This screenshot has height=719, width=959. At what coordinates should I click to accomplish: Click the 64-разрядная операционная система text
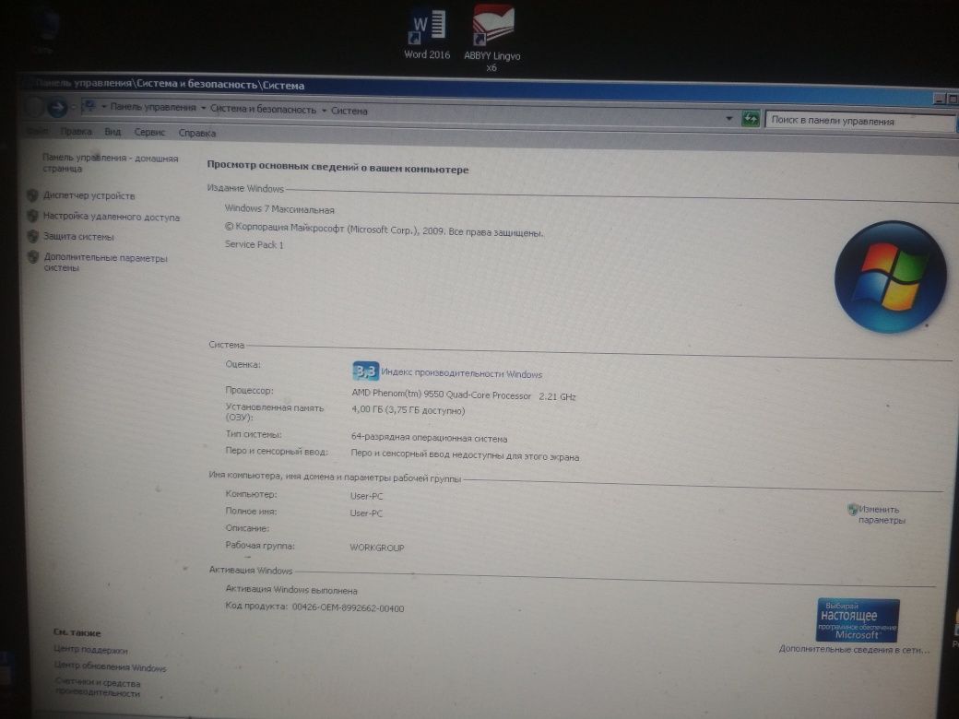pos(429,438)
